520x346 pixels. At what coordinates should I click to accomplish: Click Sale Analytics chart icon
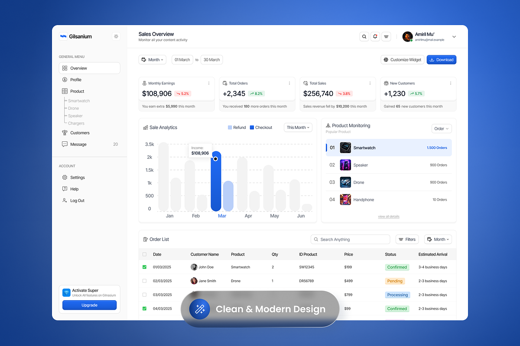click(146, 128)
